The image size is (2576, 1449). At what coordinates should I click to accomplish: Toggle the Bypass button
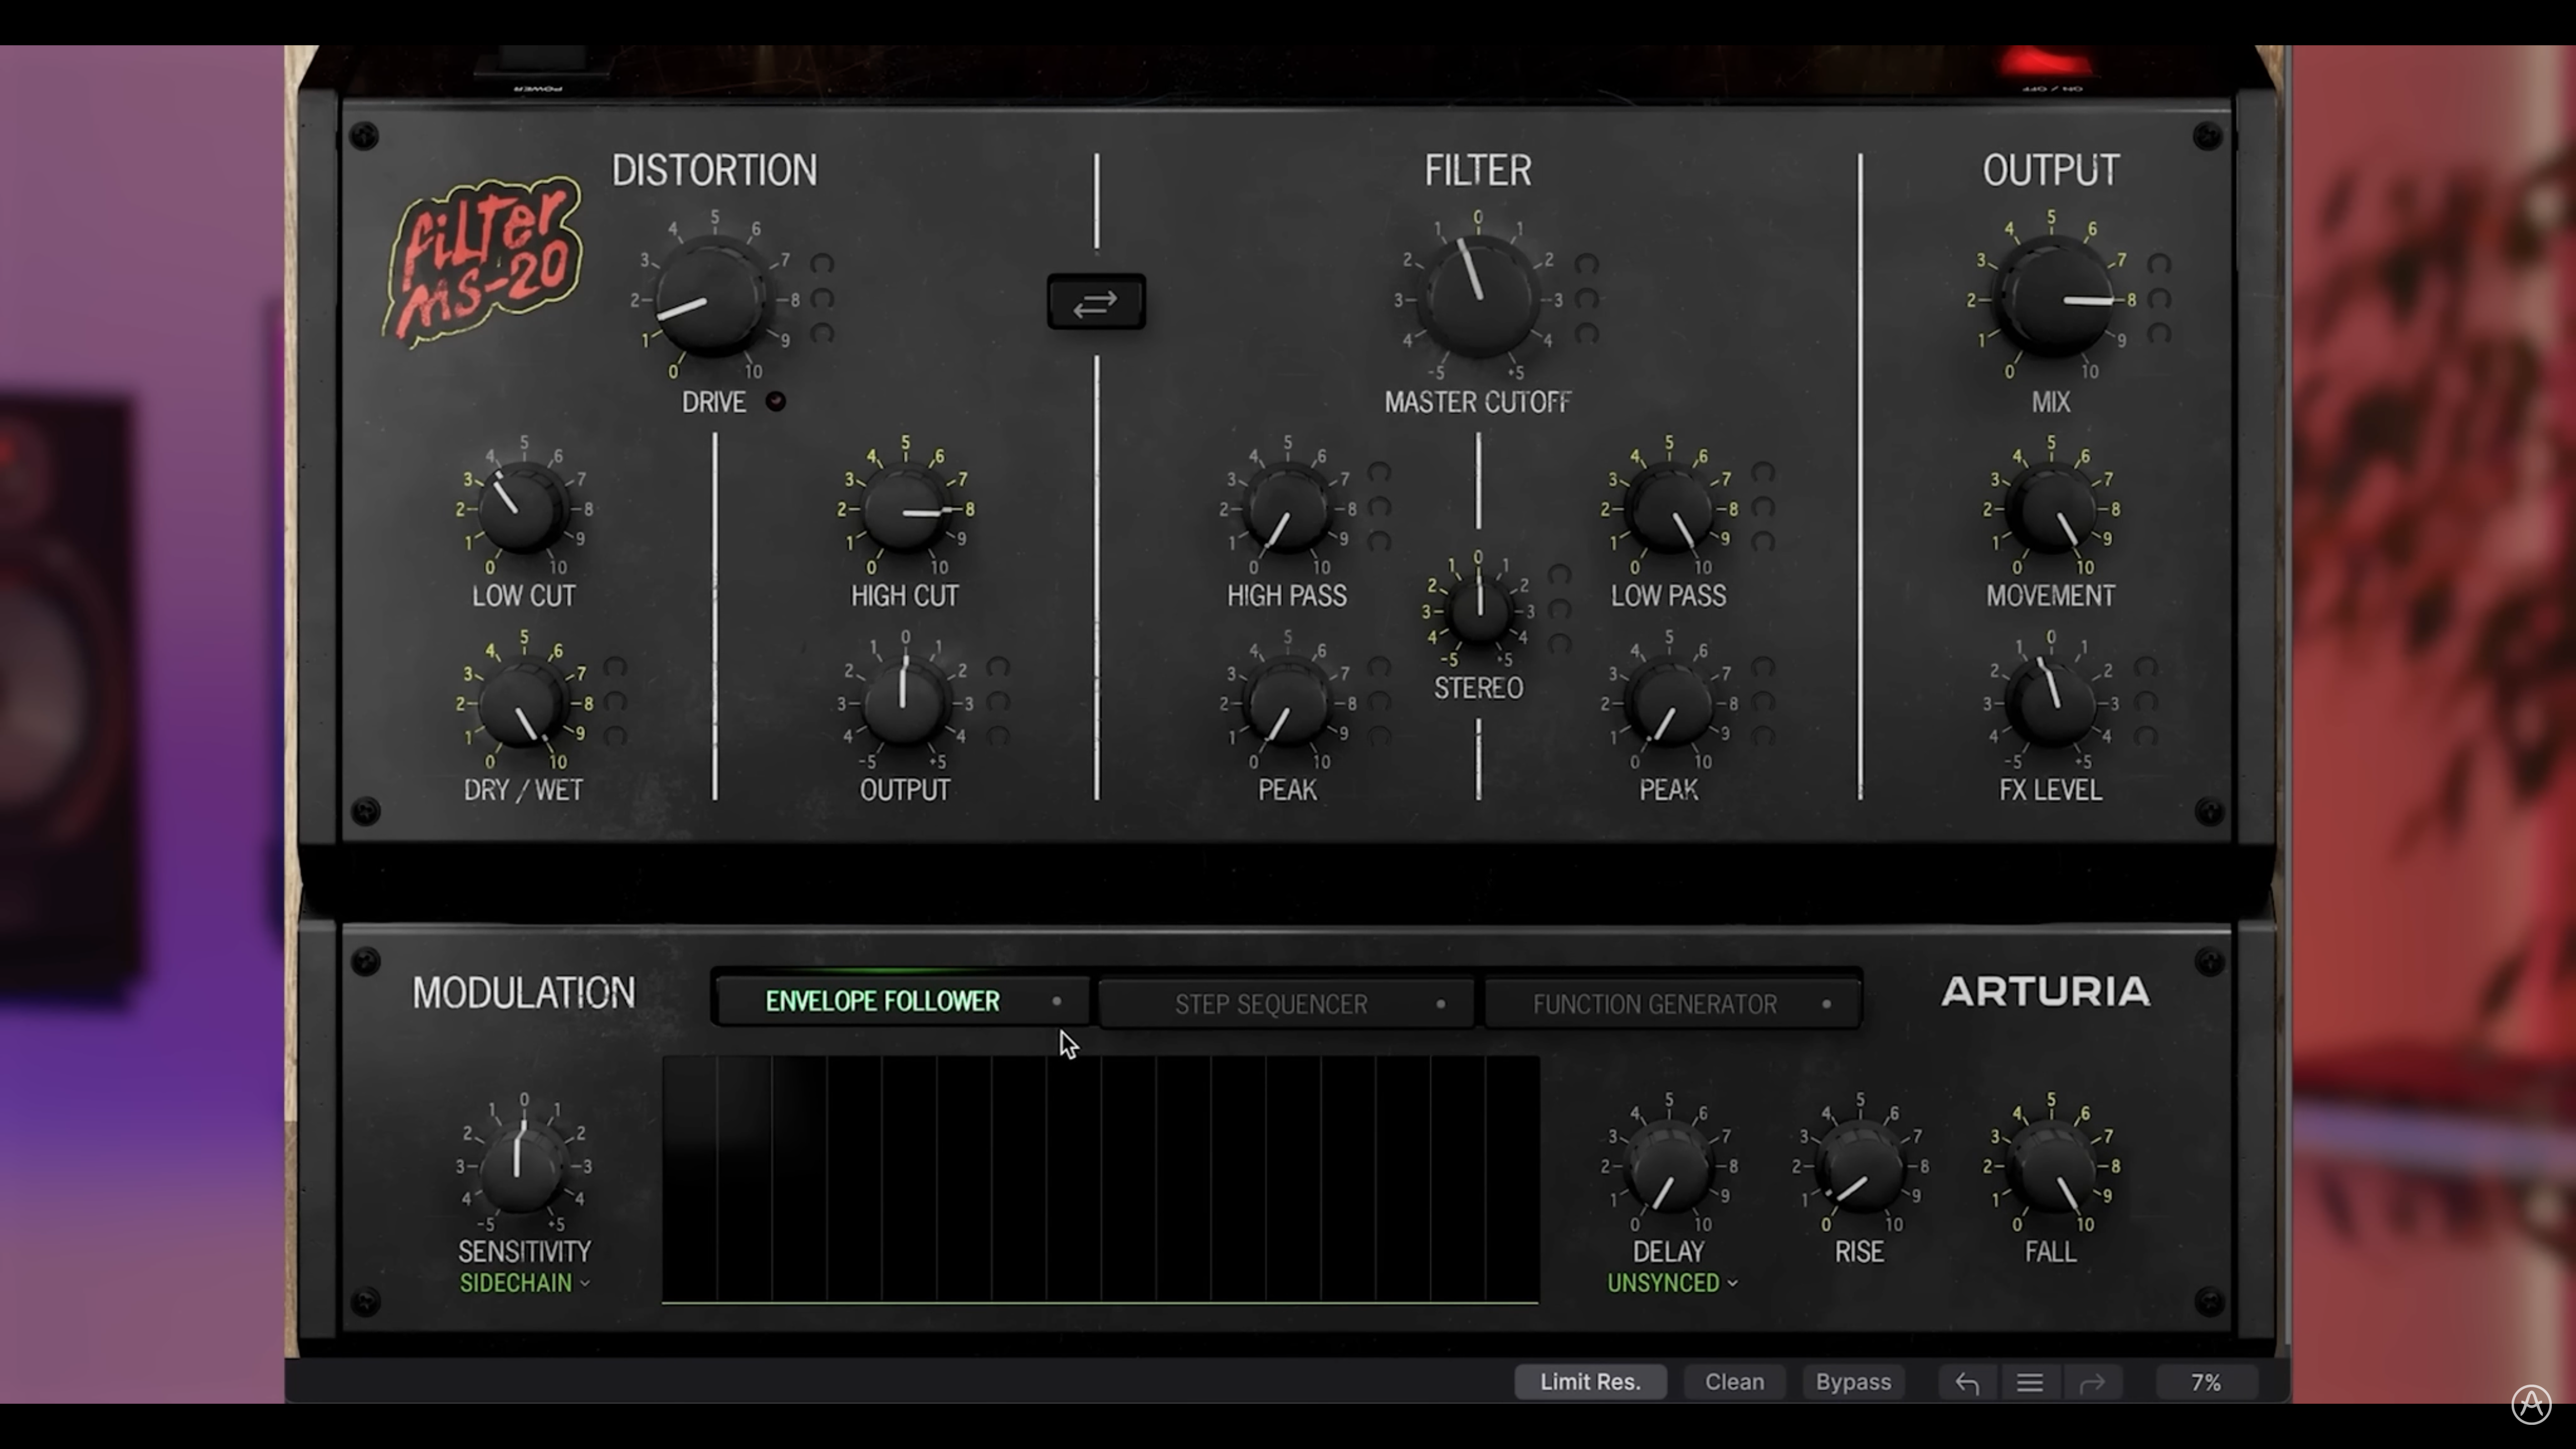[1853, 1382]
